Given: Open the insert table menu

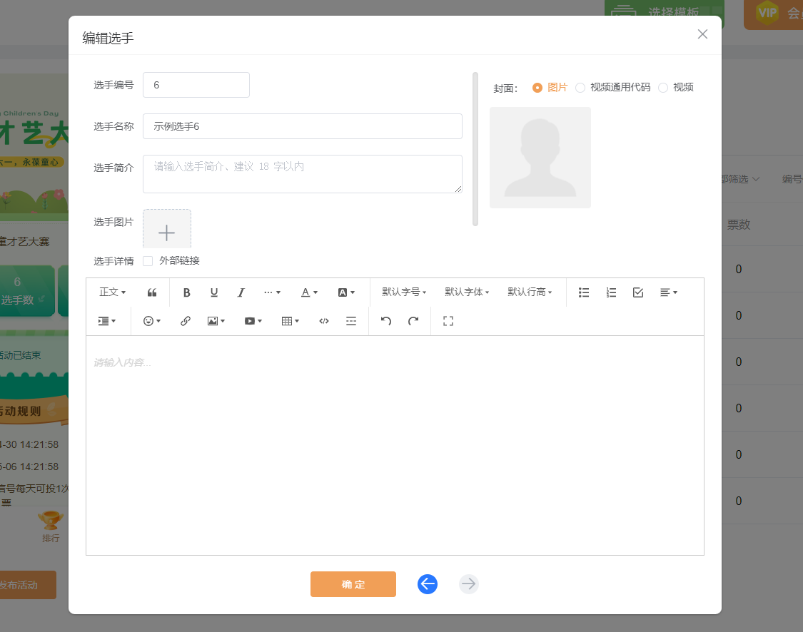Looking at the screenshot, I should pos(291,321).
